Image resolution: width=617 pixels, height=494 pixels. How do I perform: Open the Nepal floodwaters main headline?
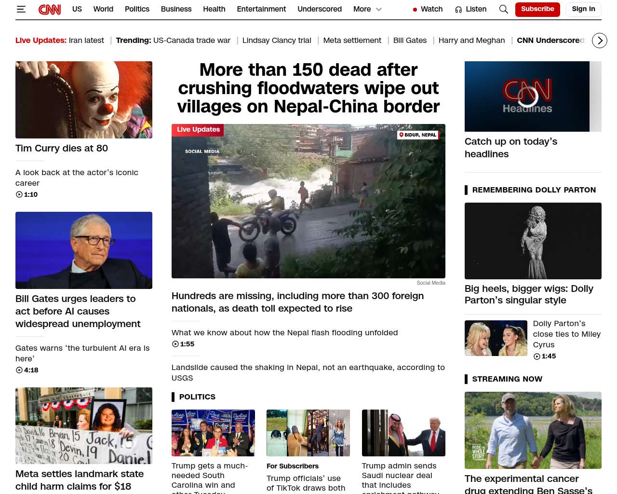tap(308, 88)
